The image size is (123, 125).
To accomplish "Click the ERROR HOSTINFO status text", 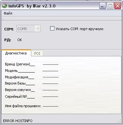I will (18, 121).
